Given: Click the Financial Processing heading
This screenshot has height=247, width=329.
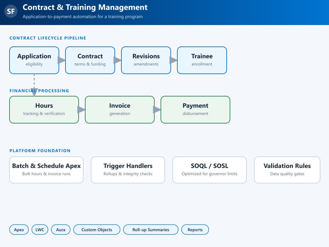Looking at the screenshot, I should 39,91.
